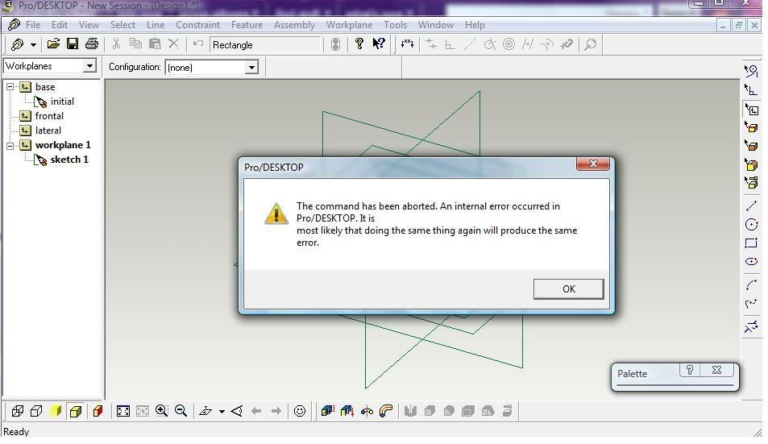Open a file with the folder icon
The height and width of the screenshot is (444, 768).
pyautogui.click(x=53, y=44)
